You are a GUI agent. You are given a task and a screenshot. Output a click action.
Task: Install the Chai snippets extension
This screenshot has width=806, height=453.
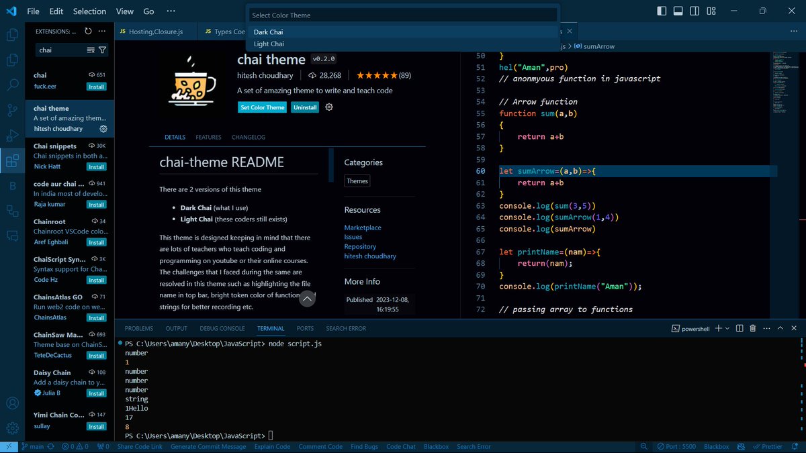click(x=97, y=167)
